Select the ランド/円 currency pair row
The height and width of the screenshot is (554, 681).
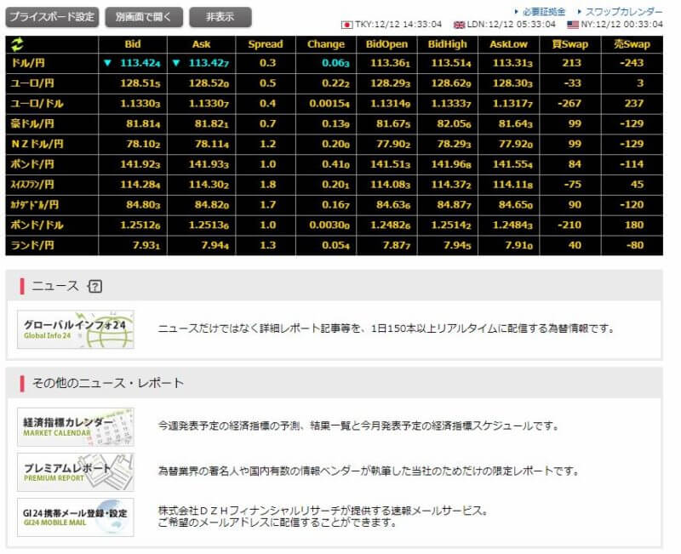pos(334,245)
